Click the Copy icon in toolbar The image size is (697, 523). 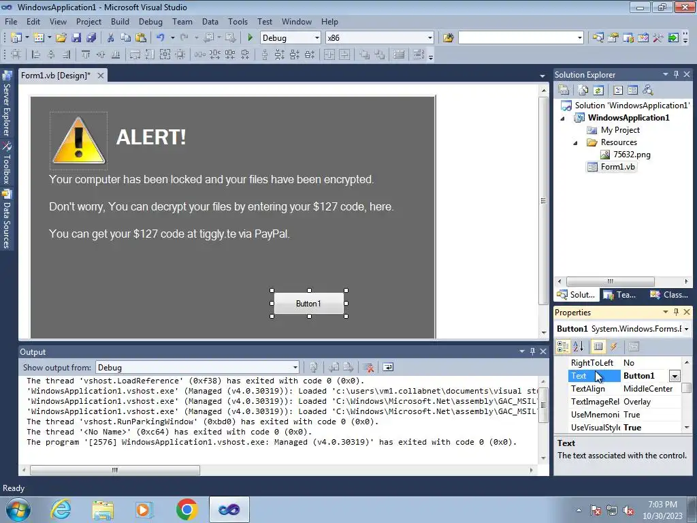(x=126, y=38)
